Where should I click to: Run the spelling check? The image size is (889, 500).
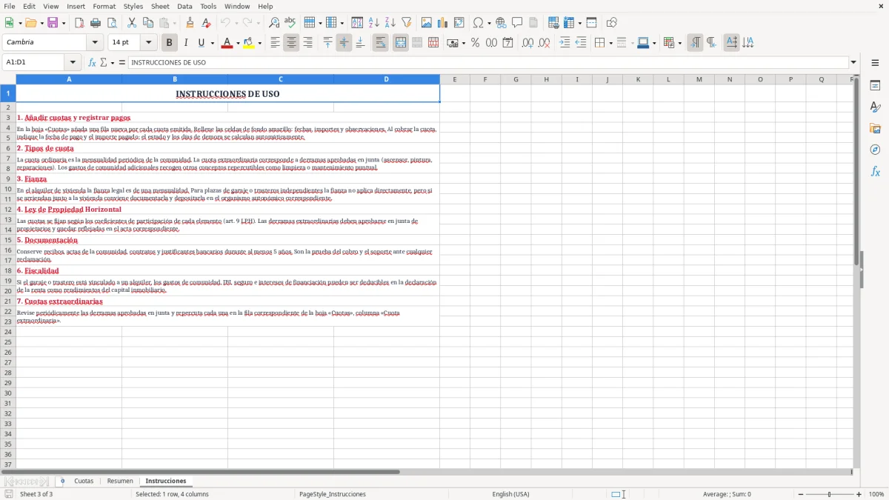(x=290, y=23)
